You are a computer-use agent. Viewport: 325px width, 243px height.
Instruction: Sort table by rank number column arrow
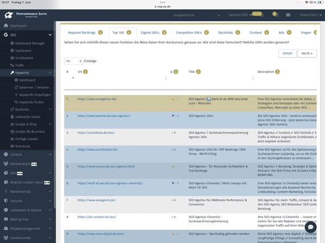click(x=73, y=78)
